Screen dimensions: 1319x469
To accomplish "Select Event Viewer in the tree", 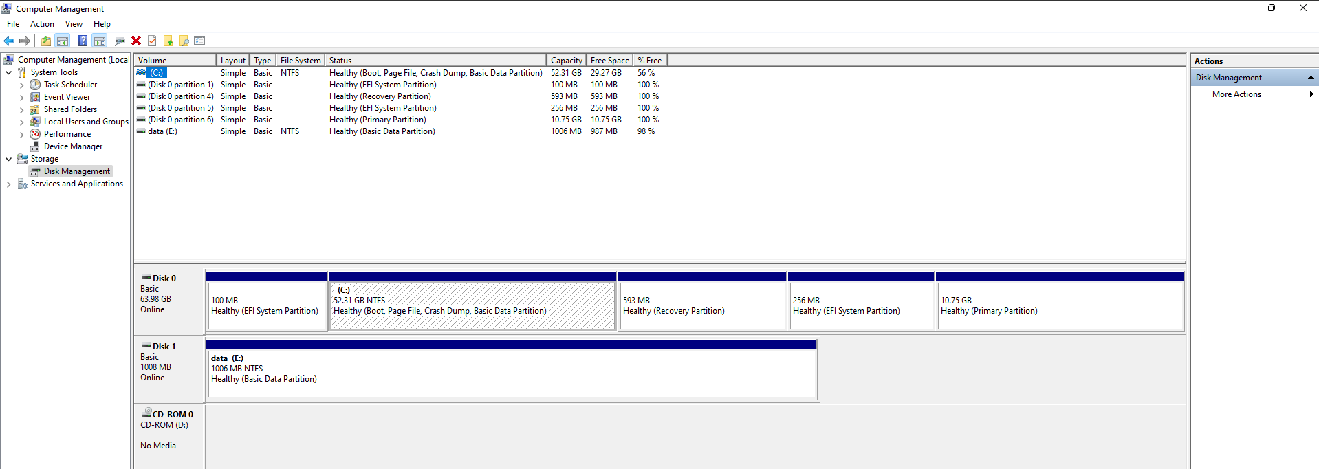I will click(x=67, y=97).
